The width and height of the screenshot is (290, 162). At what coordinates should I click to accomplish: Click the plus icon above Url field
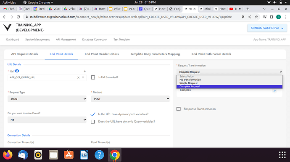coord(85,71)
